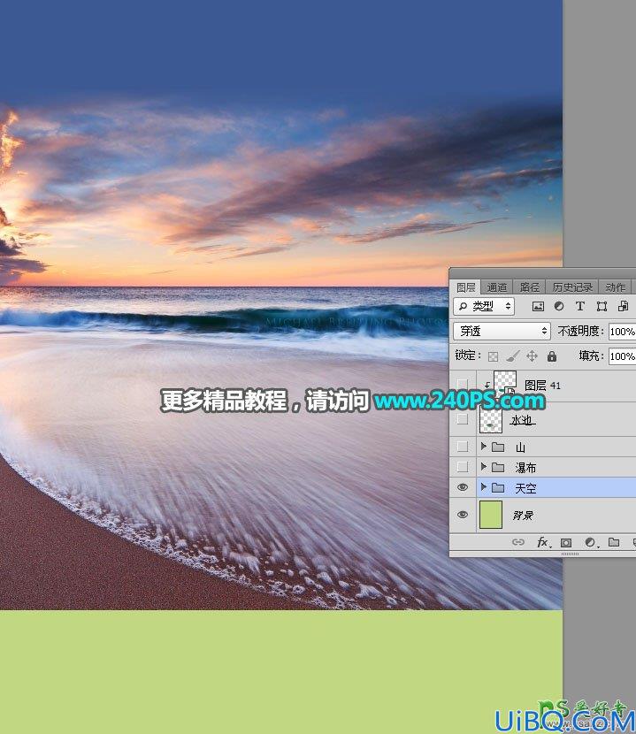Switch to the 图层 tab
The width and height of the screenshot is (636, 734).
[466, 287]
